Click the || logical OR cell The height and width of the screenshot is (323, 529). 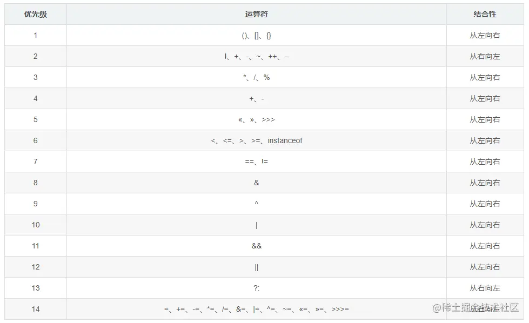coord(256,267)
